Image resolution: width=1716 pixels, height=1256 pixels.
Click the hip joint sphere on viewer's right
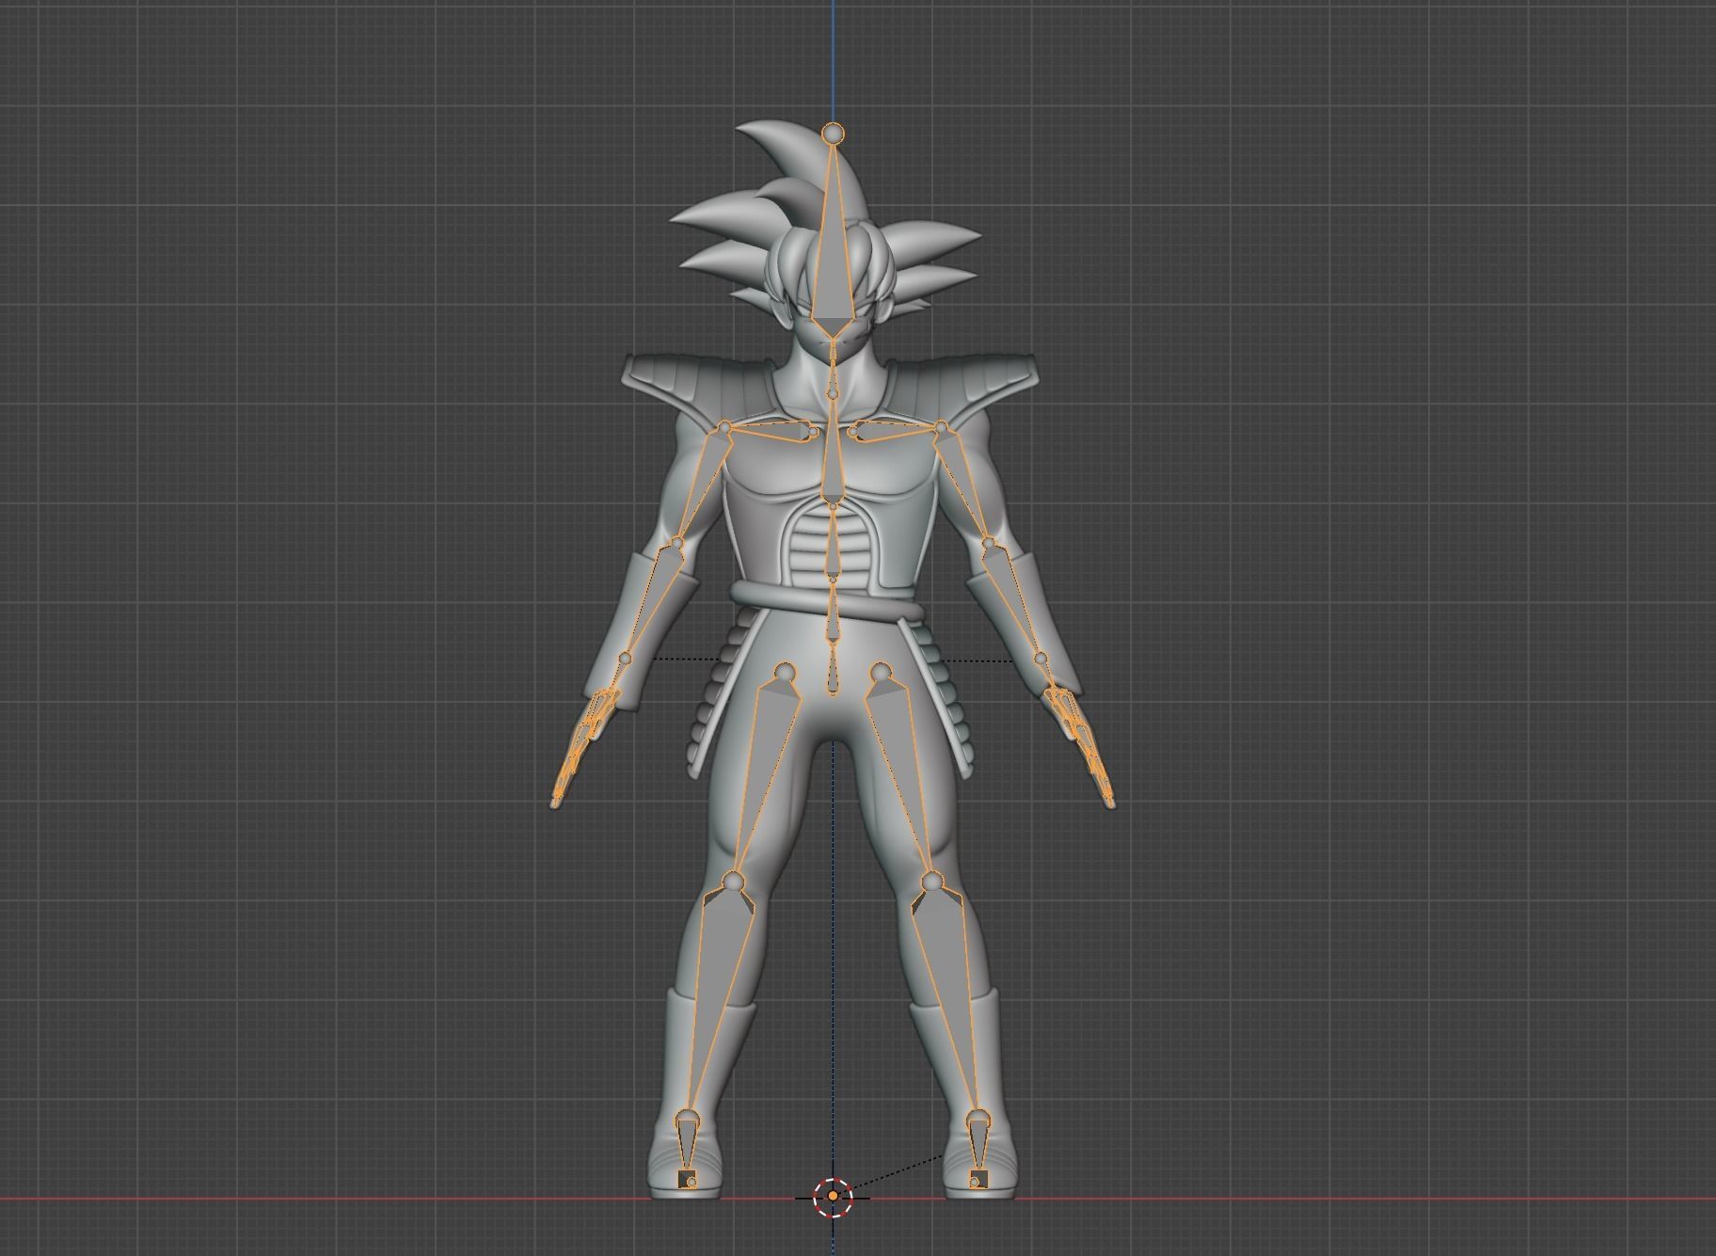(881, 672)
